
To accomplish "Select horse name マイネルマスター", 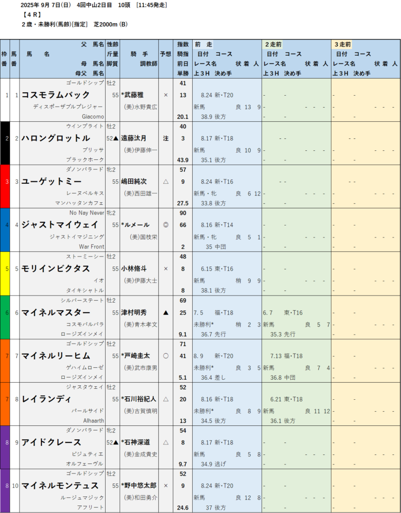I will (56, 313).
